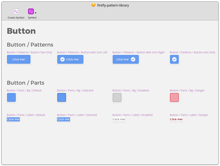Select 'Button / Parts / Bg / Disabled' title
The image size is (220, 166).
click(x=131, y=90)
